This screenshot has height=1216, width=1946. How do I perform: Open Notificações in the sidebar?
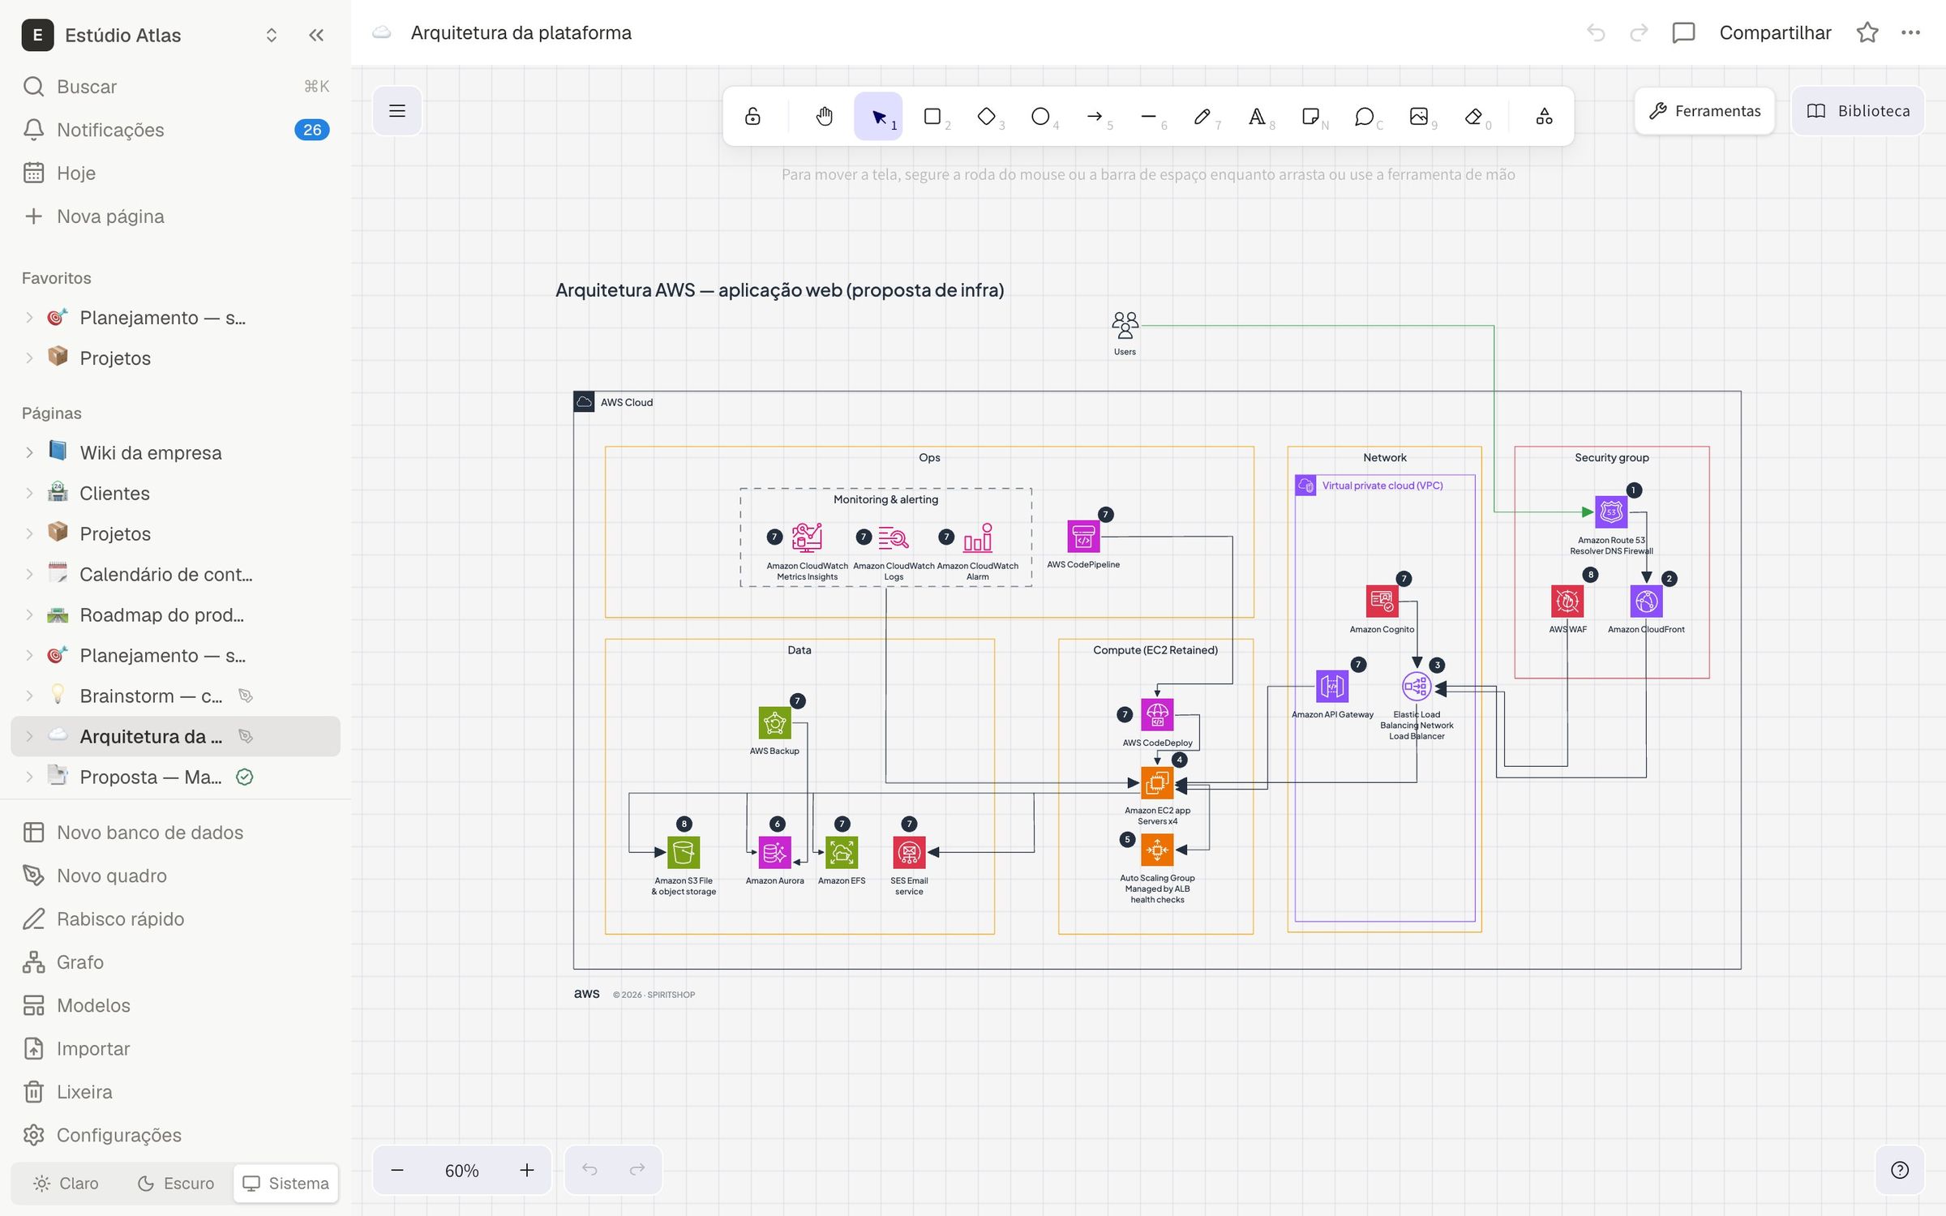point(175,130)
